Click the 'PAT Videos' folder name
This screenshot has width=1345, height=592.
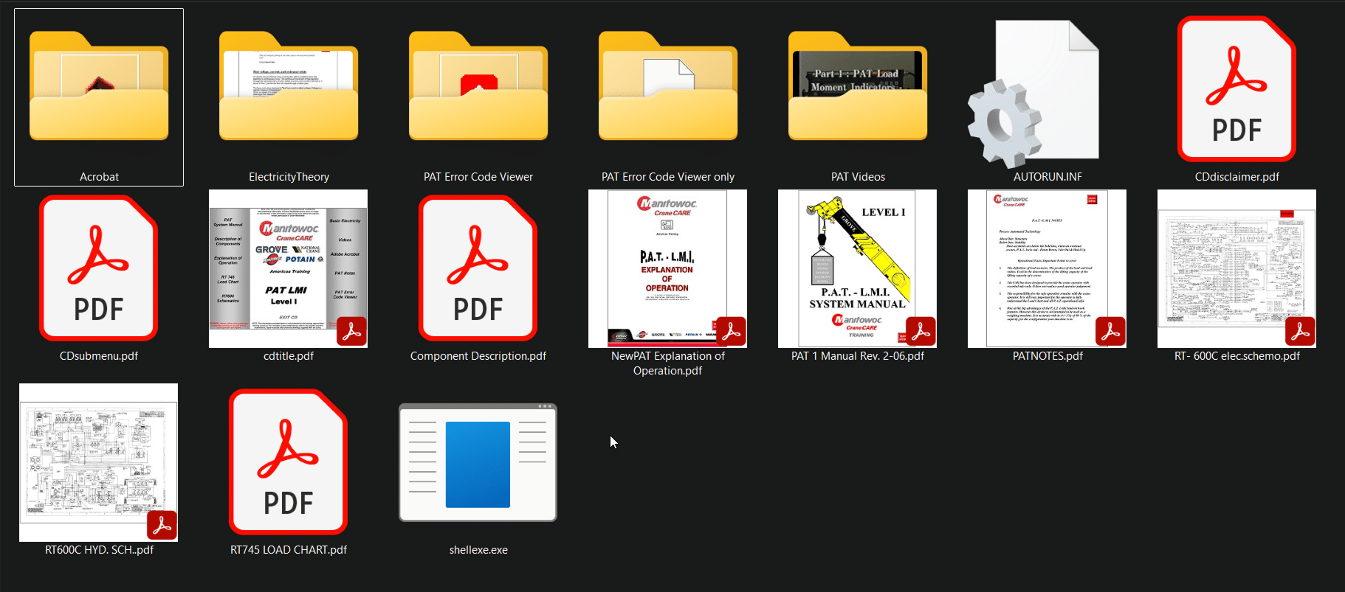pyautogui.click(x=858, y=177)
